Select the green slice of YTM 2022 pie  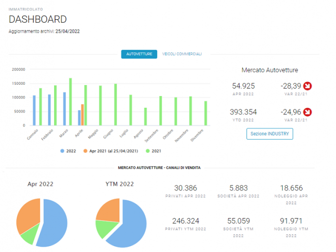105,229
